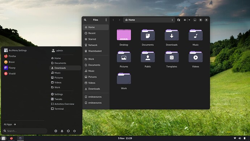This screenshot has width=250, height=141.
Task: Click Firefox icon on taskbar
Action: click(x=11, y=138)
